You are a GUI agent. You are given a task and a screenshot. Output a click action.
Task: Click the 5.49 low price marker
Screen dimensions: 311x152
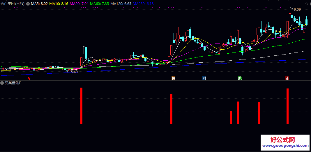tap(74, 72)
